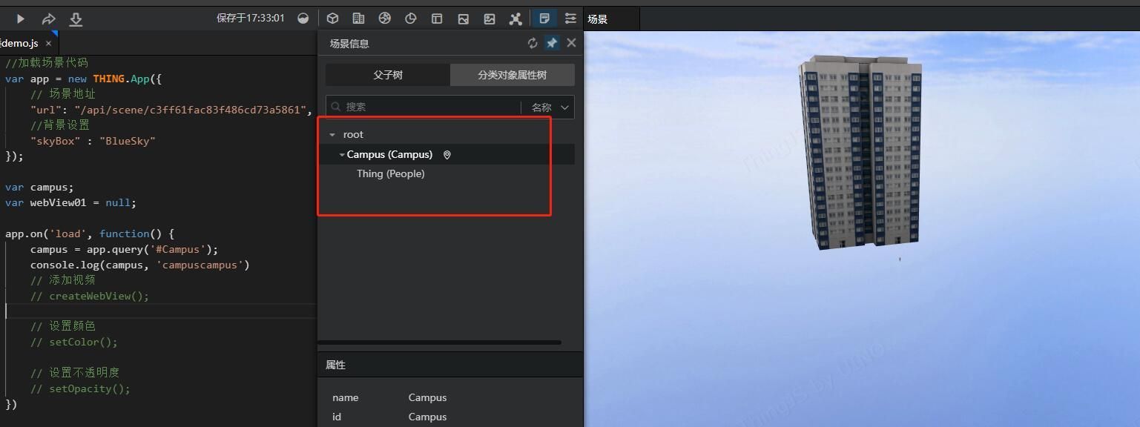
Task: Click the '//加载场景代码' comment line
Action: (x=46, y=63)
